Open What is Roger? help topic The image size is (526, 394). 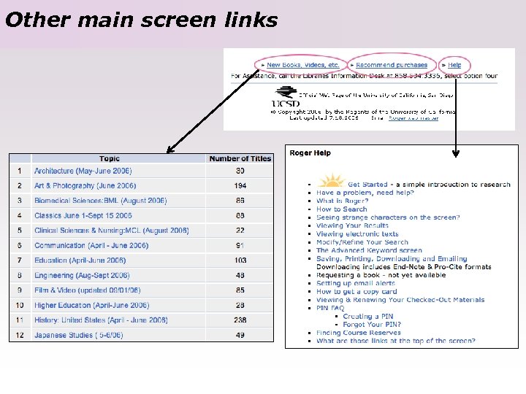click(x=342, y=201)
